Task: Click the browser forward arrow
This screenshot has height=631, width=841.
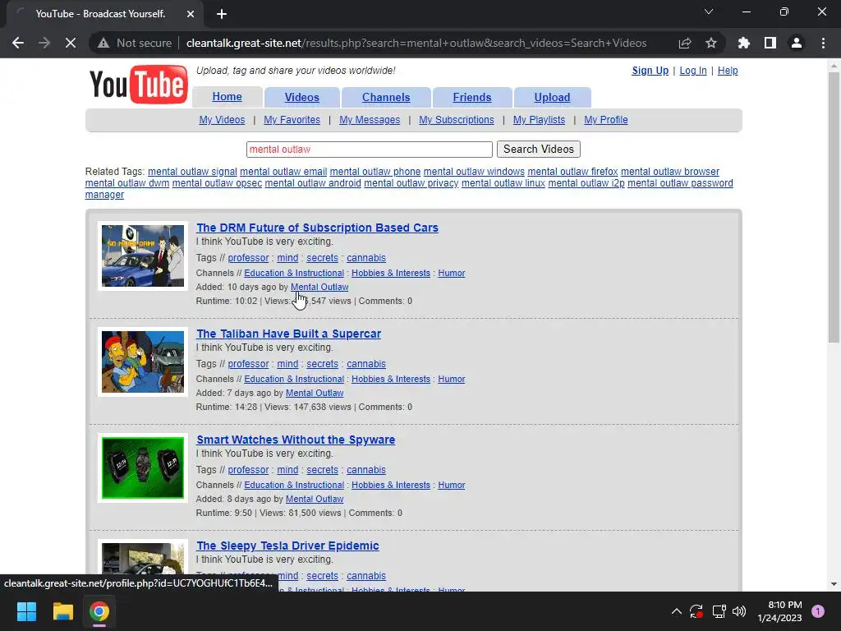Action: click(x=44, y=43)
